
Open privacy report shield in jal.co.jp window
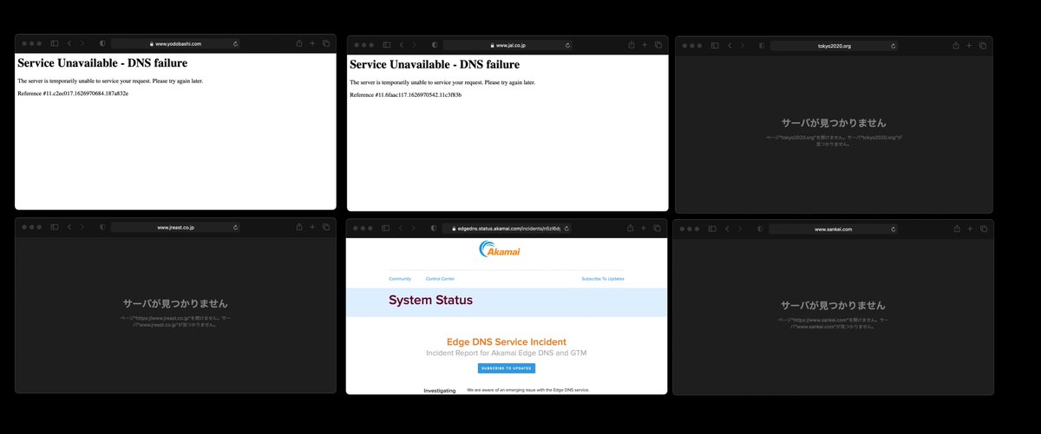(x=435, y=45)
